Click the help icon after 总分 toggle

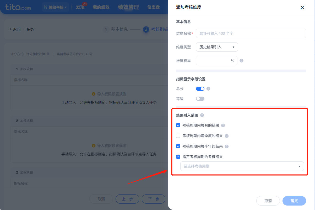(x=209, y=88)
